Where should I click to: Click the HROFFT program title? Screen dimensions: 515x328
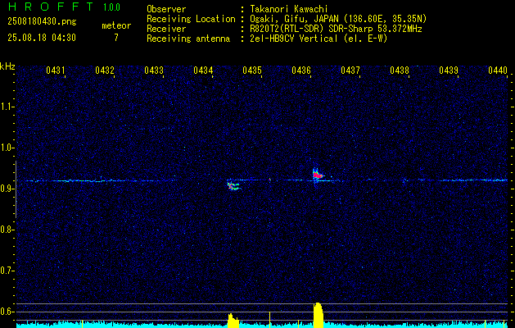(50, 7)
